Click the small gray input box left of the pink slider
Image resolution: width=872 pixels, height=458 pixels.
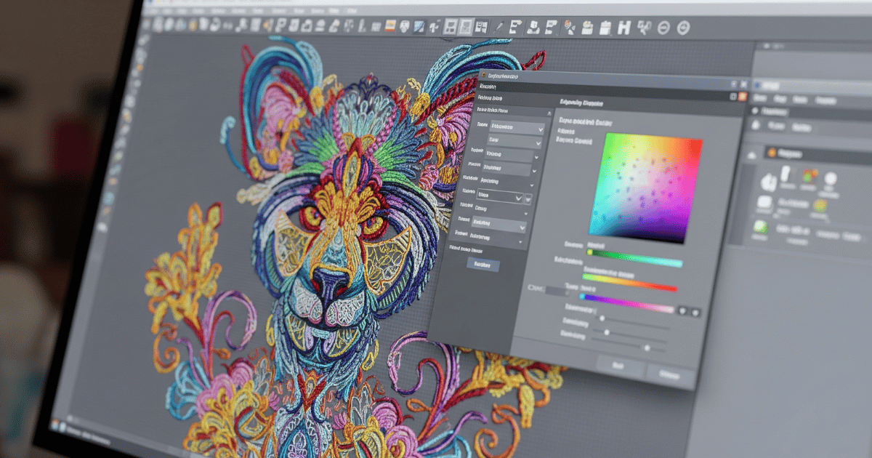click(x=557, y=291)
